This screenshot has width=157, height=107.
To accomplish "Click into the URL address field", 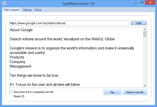I will pyautogui.click(x=69, y=23).
